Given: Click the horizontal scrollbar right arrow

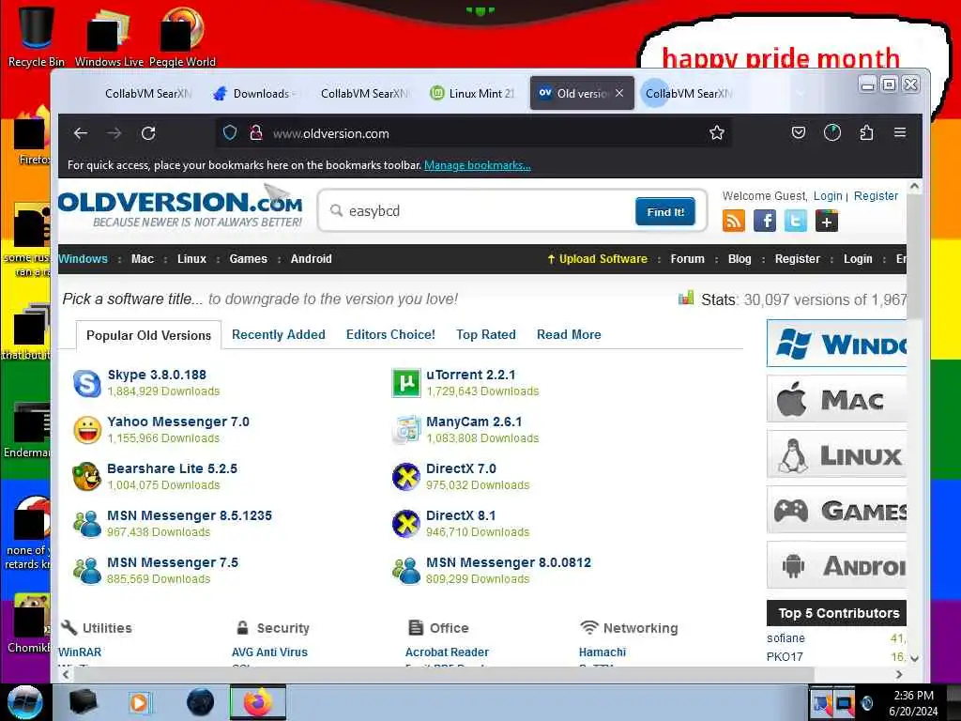Looking at the screenshot, I should point(899,674).
